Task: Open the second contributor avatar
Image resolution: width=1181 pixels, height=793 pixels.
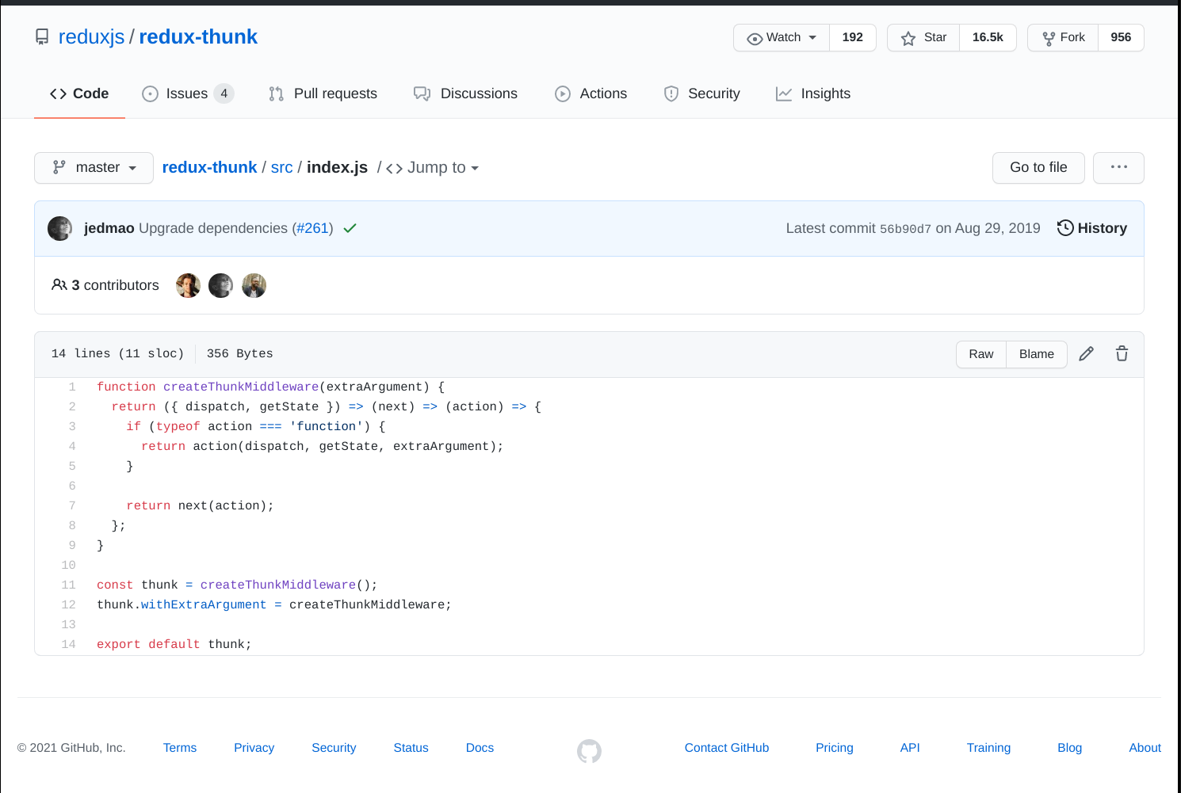Action: 220,285
